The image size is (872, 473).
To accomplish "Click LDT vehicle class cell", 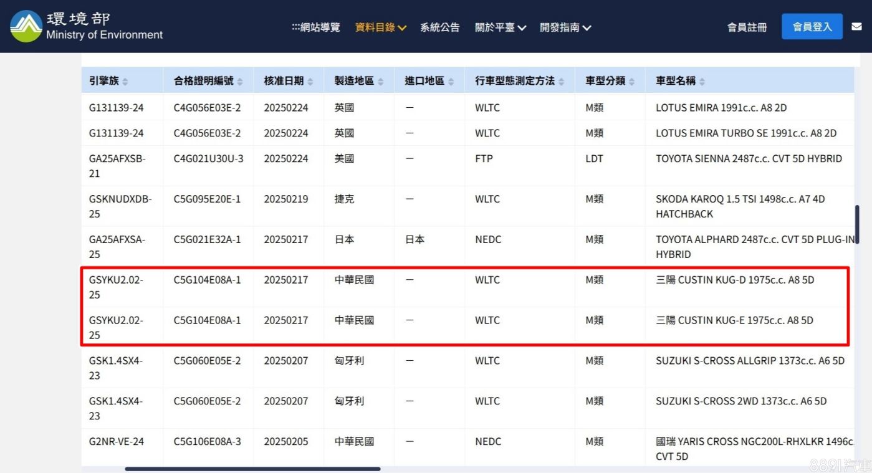I will (x=594, y=159).
